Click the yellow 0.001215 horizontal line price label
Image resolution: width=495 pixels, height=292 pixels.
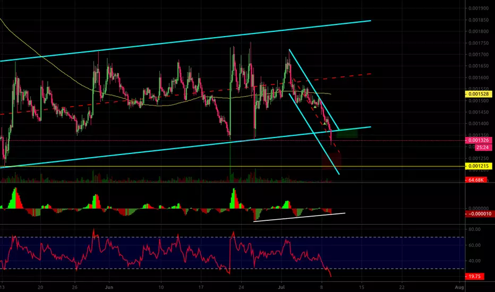pos(479,166)
